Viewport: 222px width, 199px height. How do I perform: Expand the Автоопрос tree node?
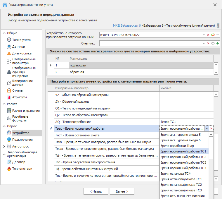pos(4,146)
